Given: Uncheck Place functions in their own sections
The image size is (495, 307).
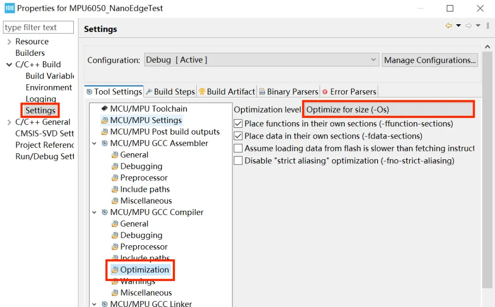Looking at the screenshot, I should click(238, 124).
